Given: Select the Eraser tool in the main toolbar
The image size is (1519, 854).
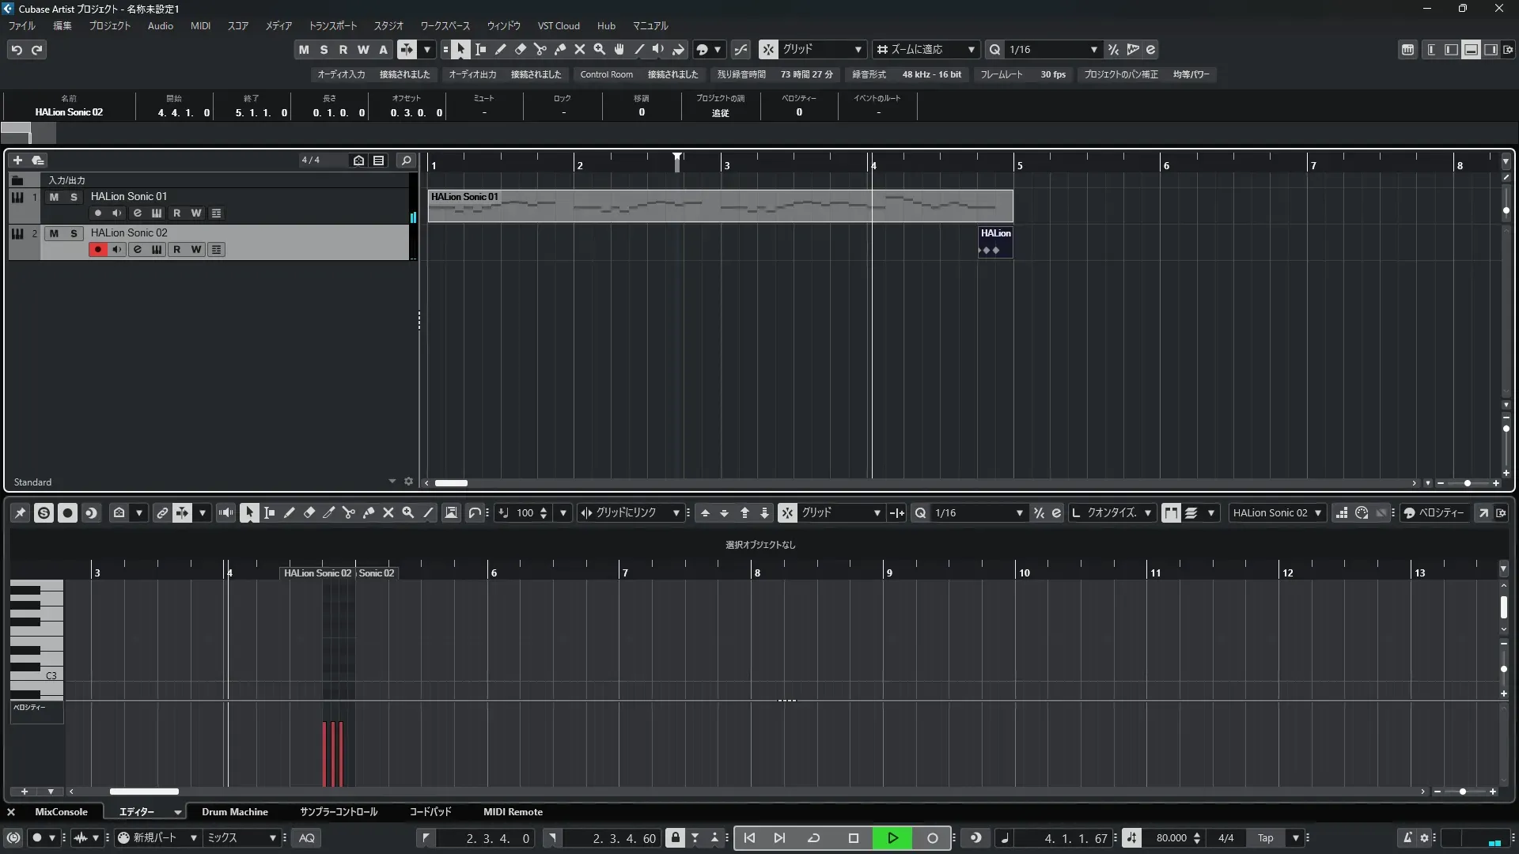Looking at the screenshot, I should 521,50.
